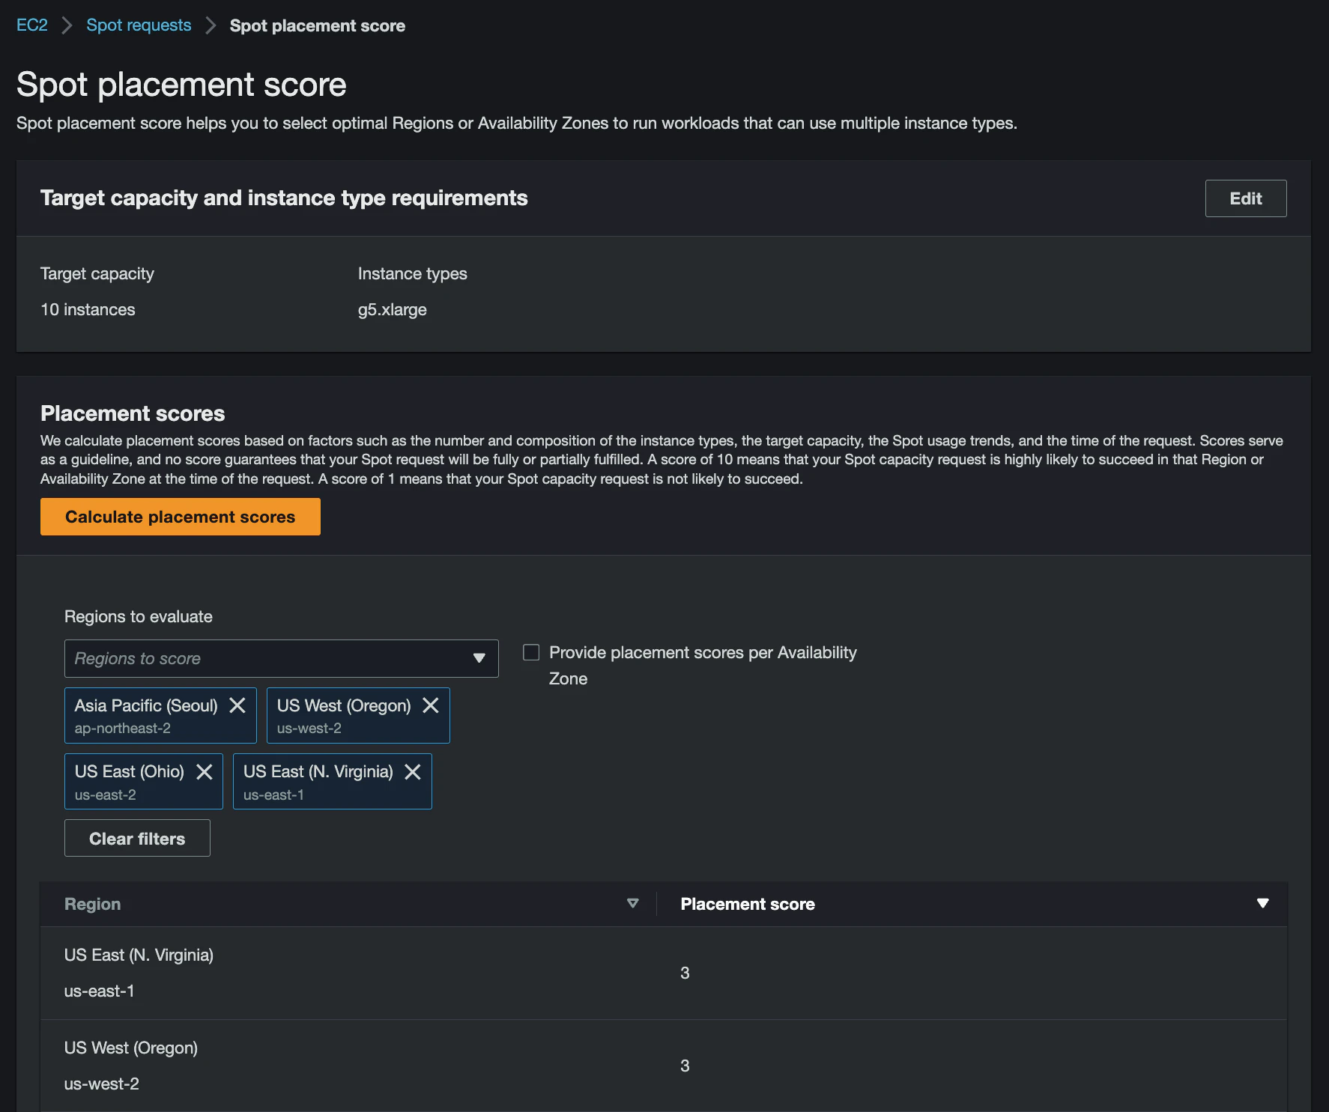Remove the US East (Ohio) region chip
This screenshot has width=1329, height=1112.
[x=205, y=772]
